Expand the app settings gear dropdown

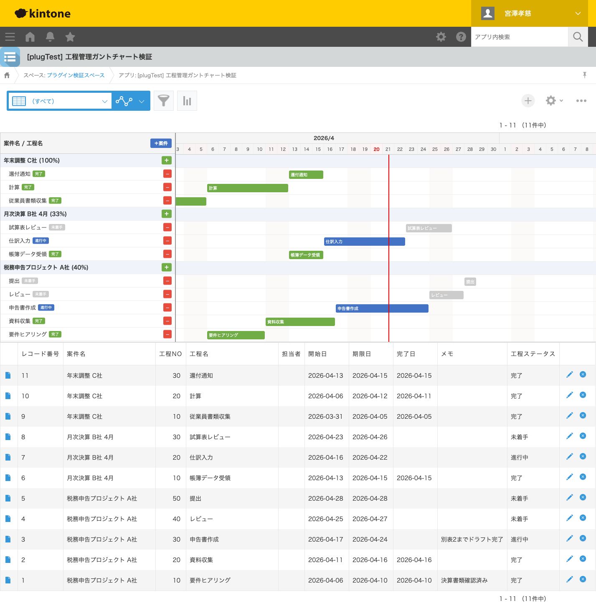click(x=554, y=101)
